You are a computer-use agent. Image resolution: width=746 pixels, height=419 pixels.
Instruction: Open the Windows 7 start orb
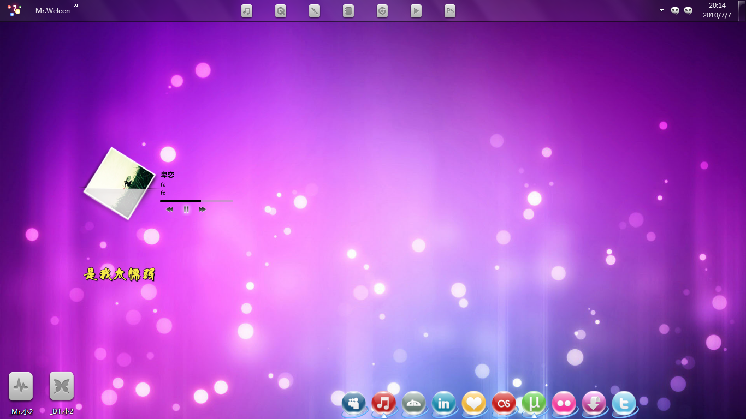coord(15,10)
